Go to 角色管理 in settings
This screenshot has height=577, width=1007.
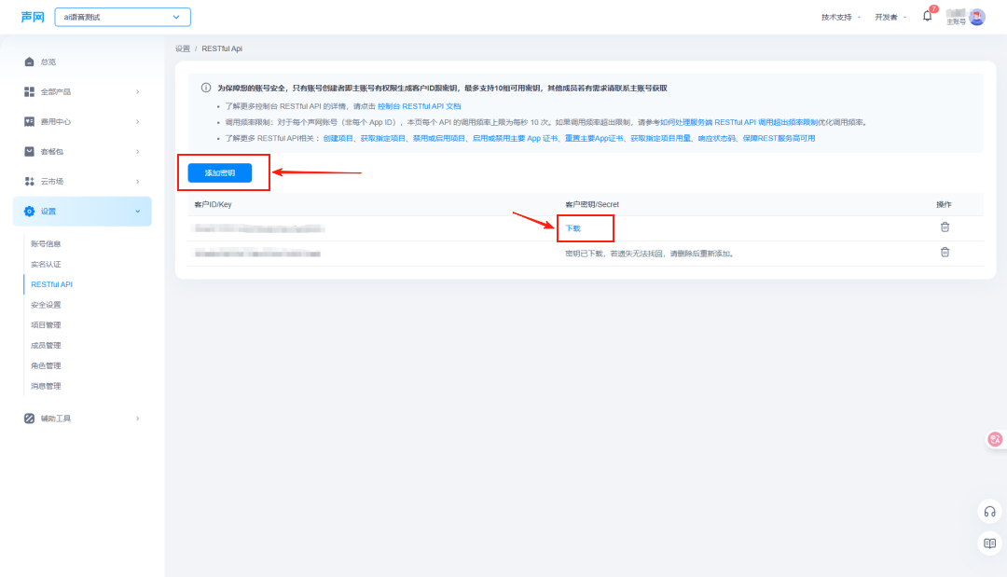pos(46,365)
